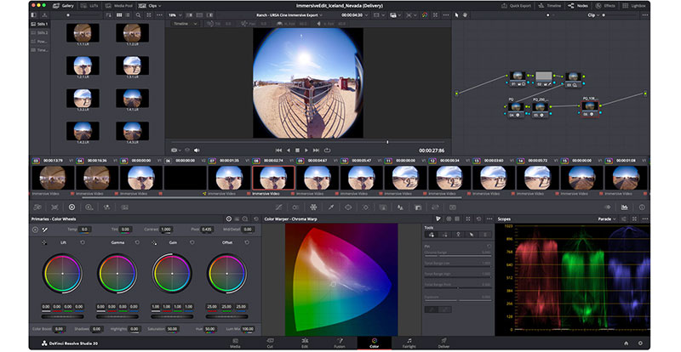681x352 pixels.
Task: Open the Motion Effects palette
Action: pyautogui.click(x=124, y=207)
